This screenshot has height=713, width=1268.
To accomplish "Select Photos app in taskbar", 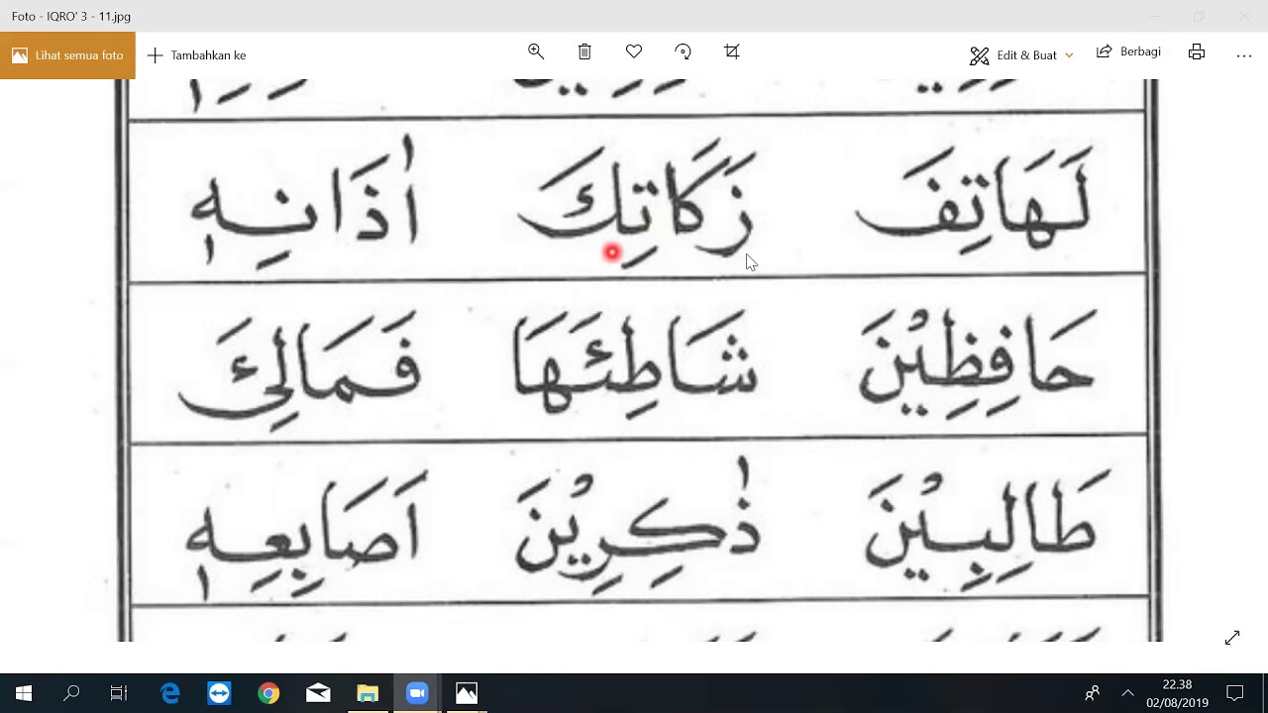I will [467, 693].
